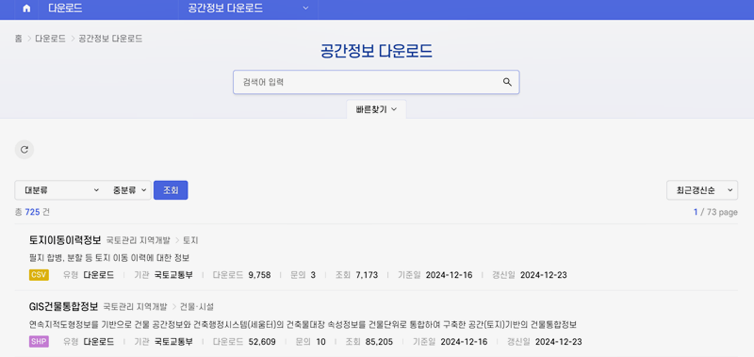Click the 공간정보 다운로드 breadcrumb
This screenshot has height=357, width=754.
click(x=110, y=39)
